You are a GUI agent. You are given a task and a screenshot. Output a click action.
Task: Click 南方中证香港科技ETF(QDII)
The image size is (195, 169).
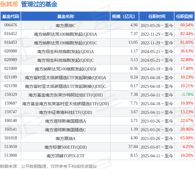pos(66,112)
